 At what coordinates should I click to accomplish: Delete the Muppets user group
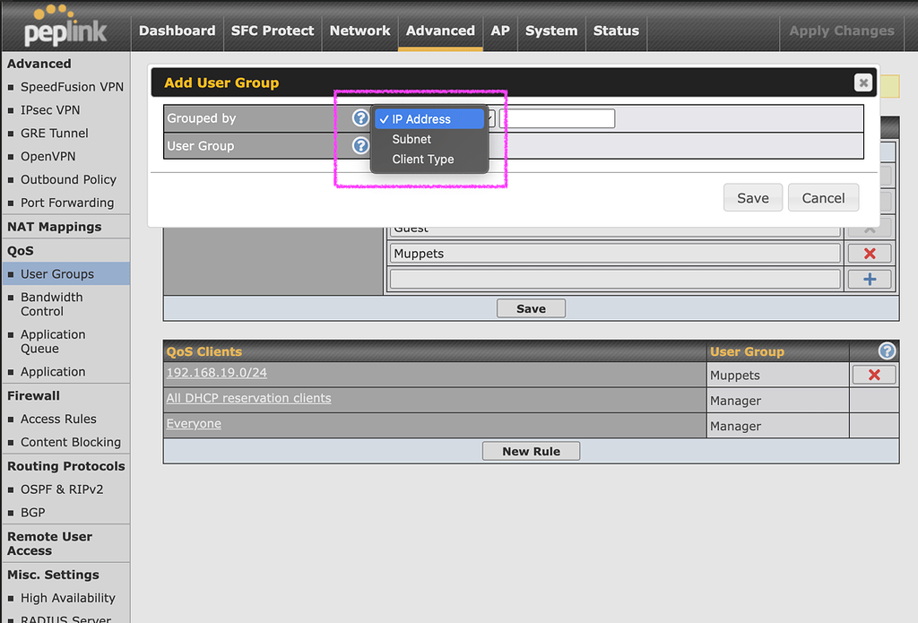(869, 253)
